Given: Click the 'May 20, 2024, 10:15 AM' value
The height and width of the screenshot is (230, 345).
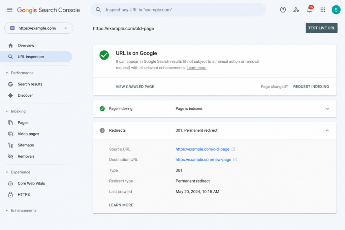Looking at the screenshot, I should pyautogui.click(x=197, y=192).
